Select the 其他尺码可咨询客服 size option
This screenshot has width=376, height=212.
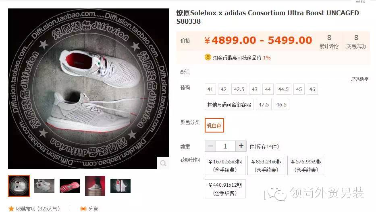pos(229,104)
